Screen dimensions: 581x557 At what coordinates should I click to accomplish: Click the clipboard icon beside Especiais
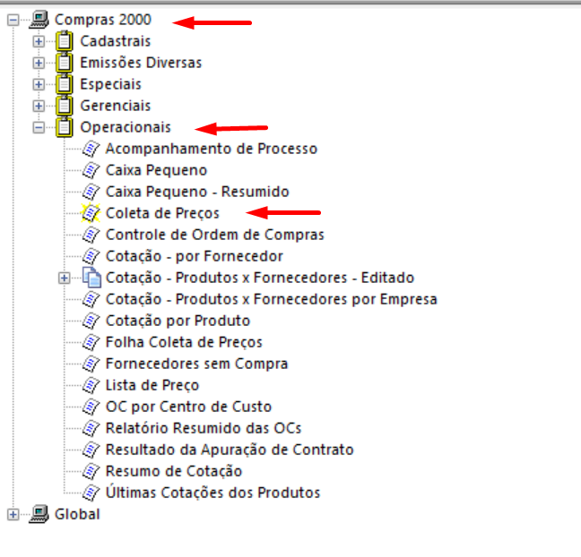[x=64, y=84]
